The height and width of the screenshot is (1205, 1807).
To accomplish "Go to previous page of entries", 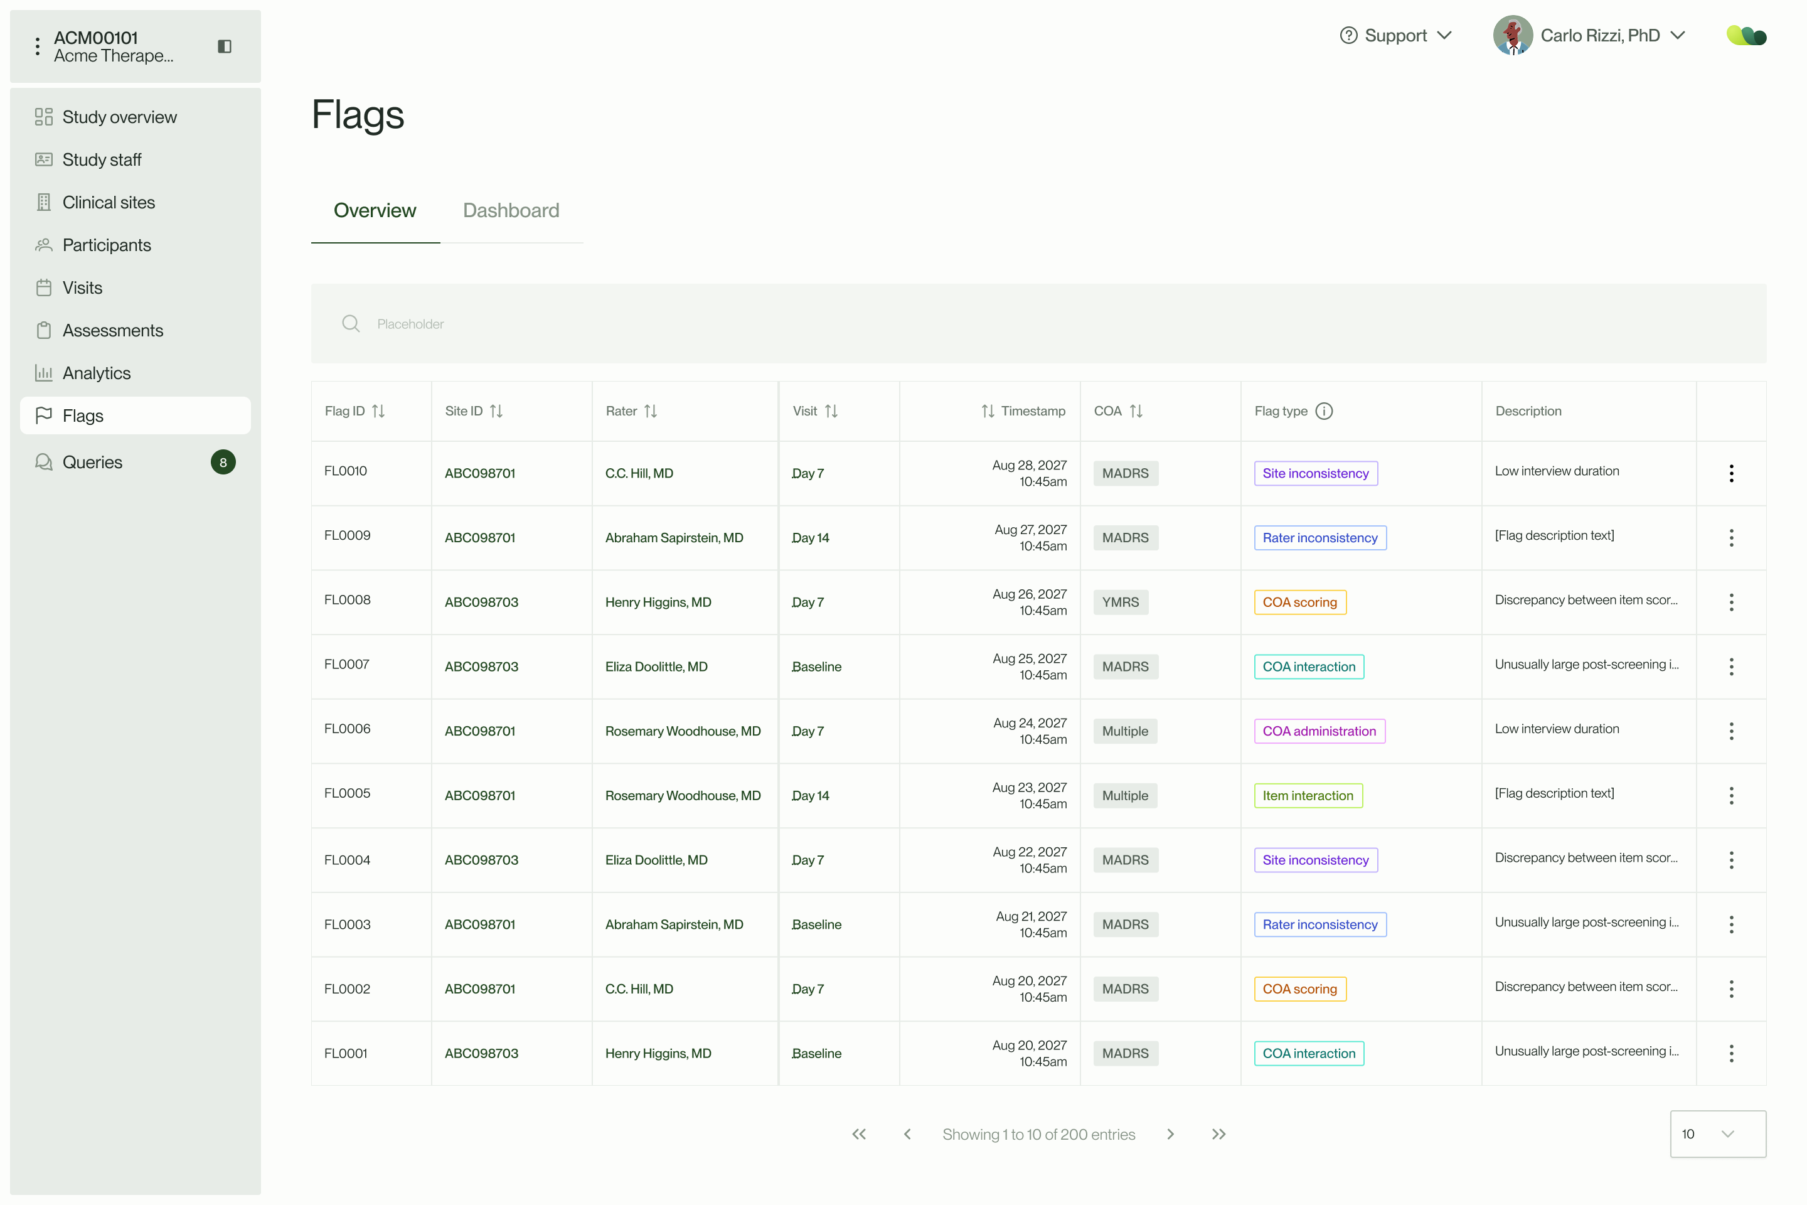I will click(907, 1134).
